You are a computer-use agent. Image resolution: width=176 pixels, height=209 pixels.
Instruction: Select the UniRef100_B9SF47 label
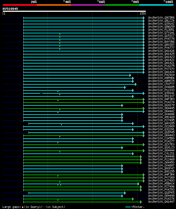[x=161, y=168]
